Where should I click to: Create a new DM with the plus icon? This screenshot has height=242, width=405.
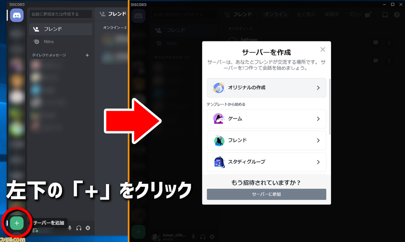pyautogui.click(x=87, y=55)
